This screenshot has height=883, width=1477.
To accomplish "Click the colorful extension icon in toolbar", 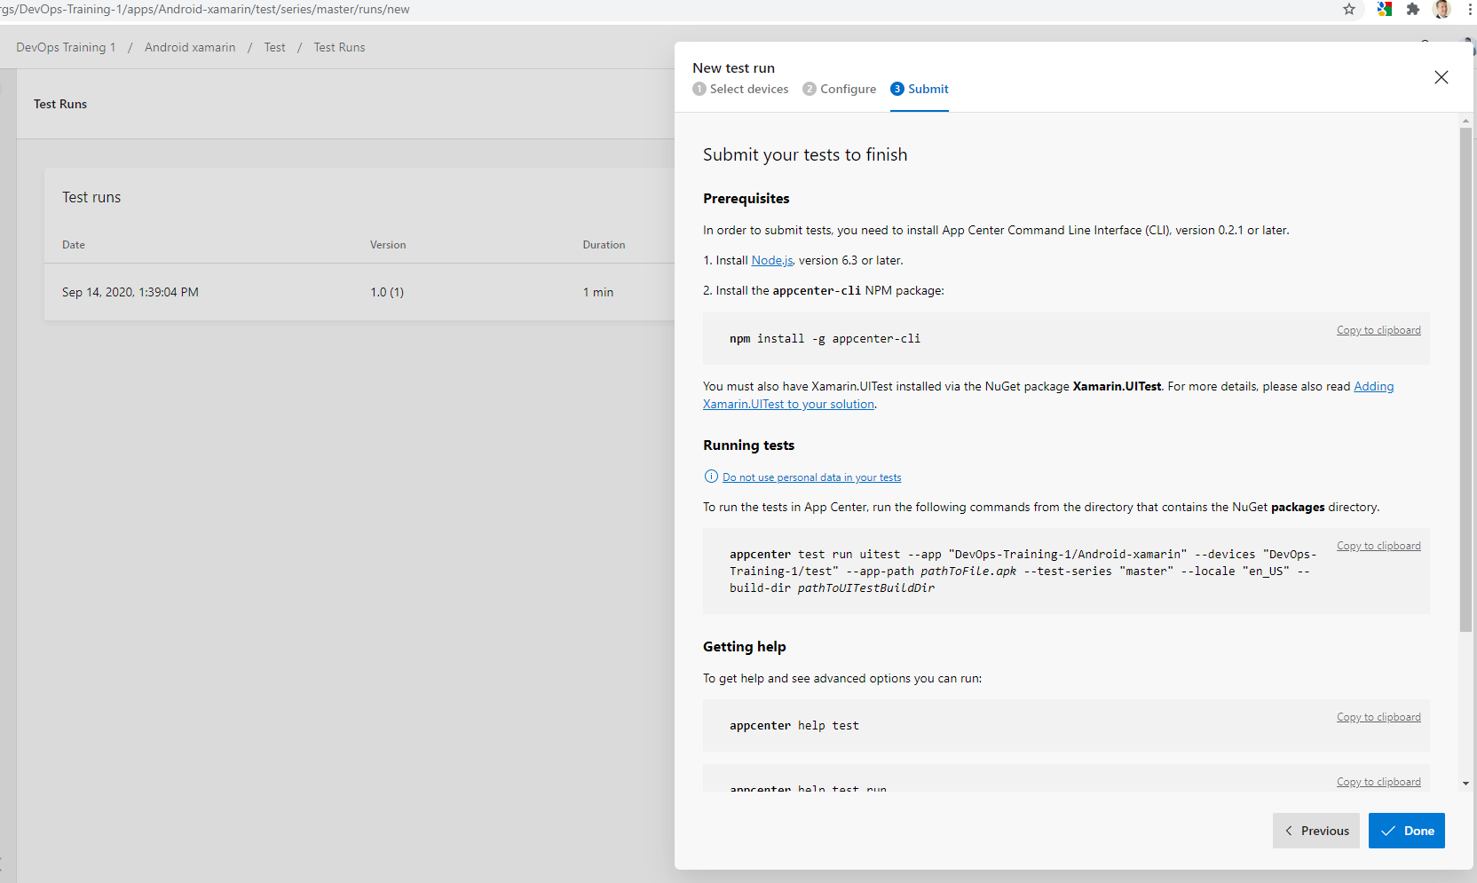I will pyautogui.click(x=1385, y=9).
